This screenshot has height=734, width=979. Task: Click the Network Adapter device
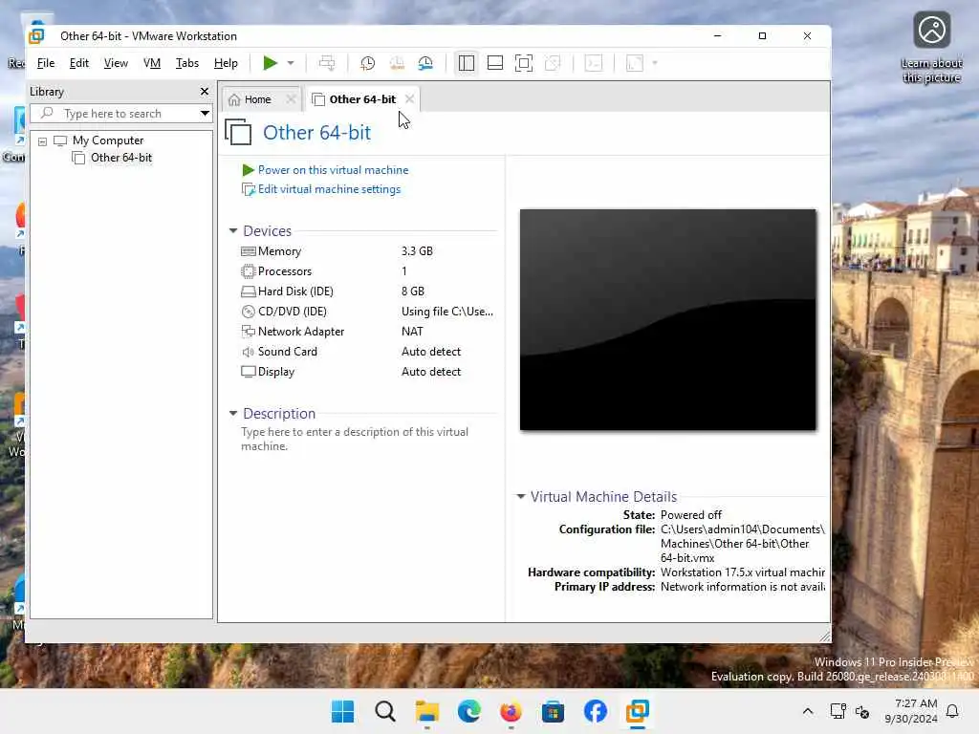coord(300,332)
